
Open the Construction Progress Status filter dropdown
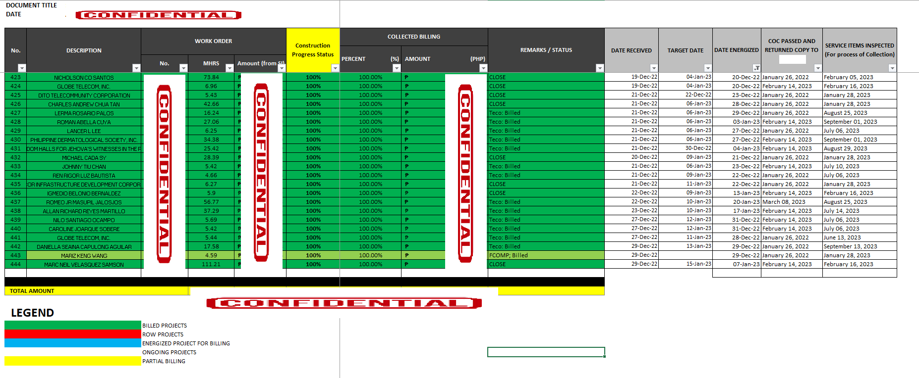point(335,68)
